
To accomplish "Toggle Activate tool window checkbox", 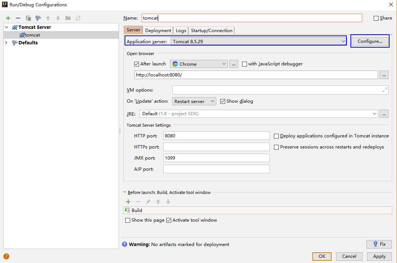I will click(169, 221).
